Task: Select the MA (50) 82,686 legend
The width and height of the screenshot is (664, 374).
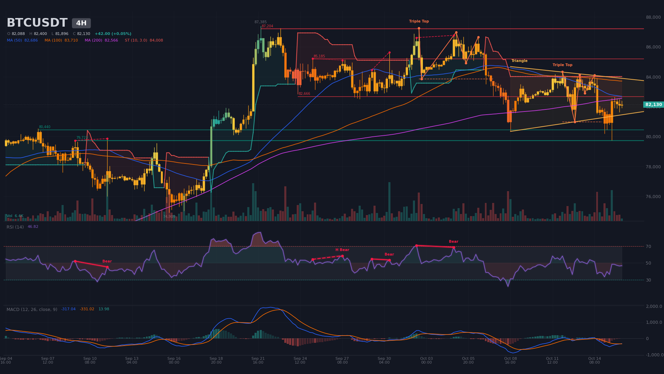Action: 22,40
